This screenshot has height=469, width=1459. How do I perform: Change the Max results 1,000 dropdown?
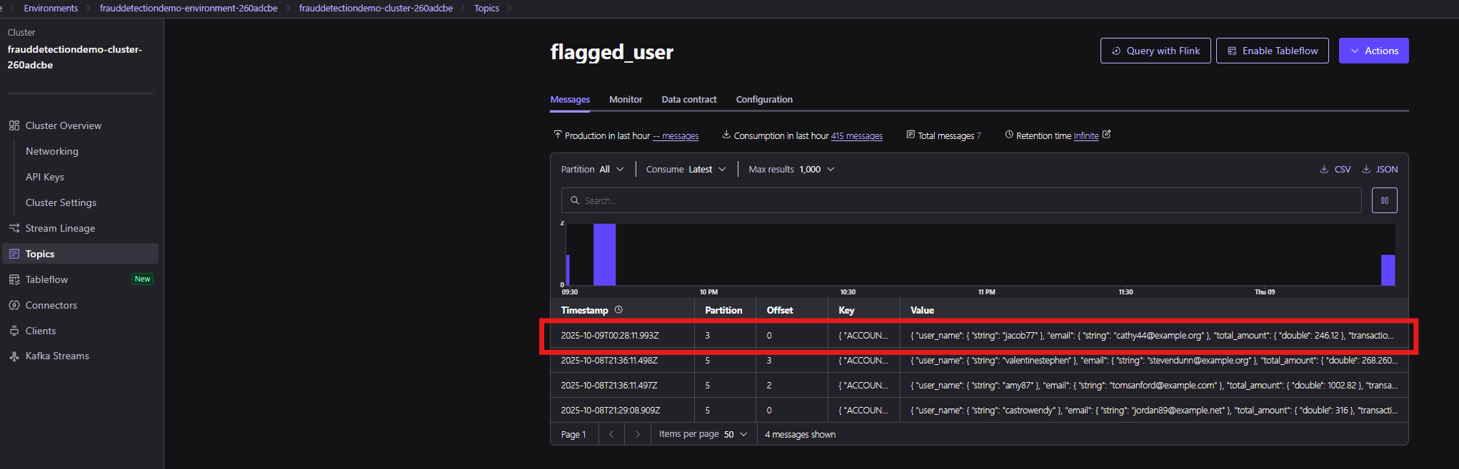pyautogui.click(x=791, y=170)
